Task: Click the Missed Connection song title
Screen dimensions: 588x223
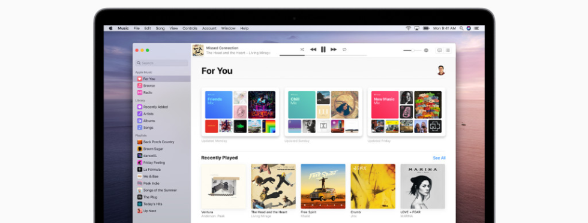Action: point(222,48)
